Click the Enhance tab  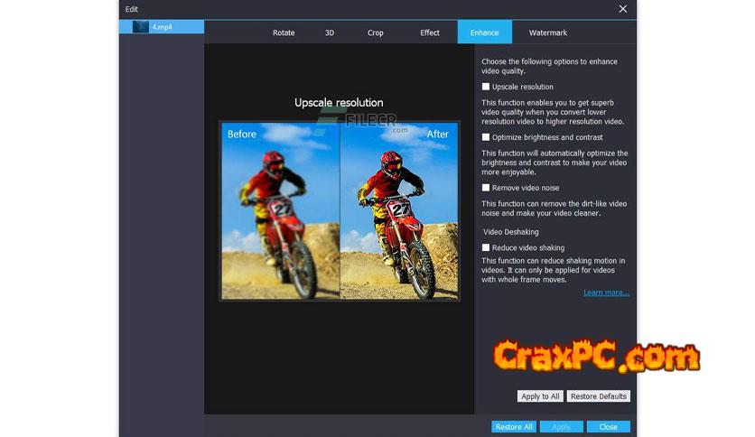coord(484,33)
